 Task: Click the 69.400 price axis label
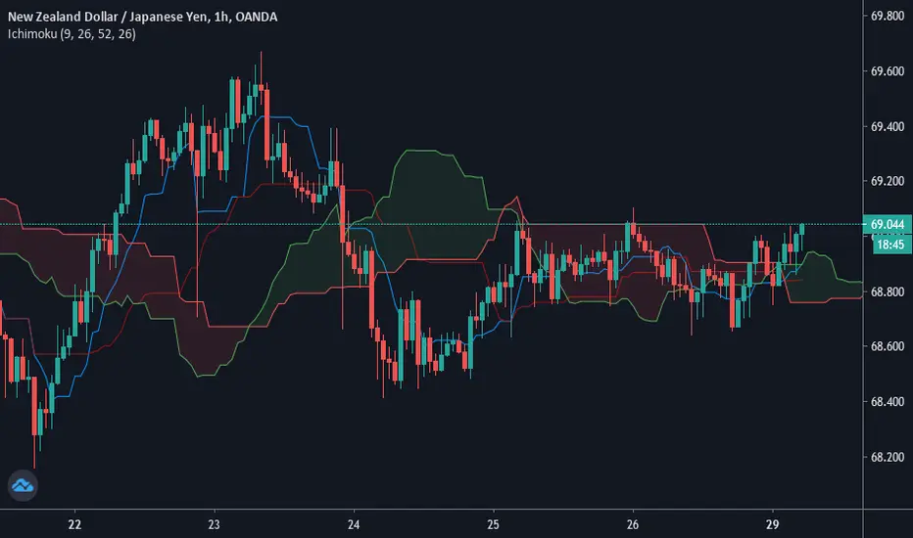tap(888, 127)
